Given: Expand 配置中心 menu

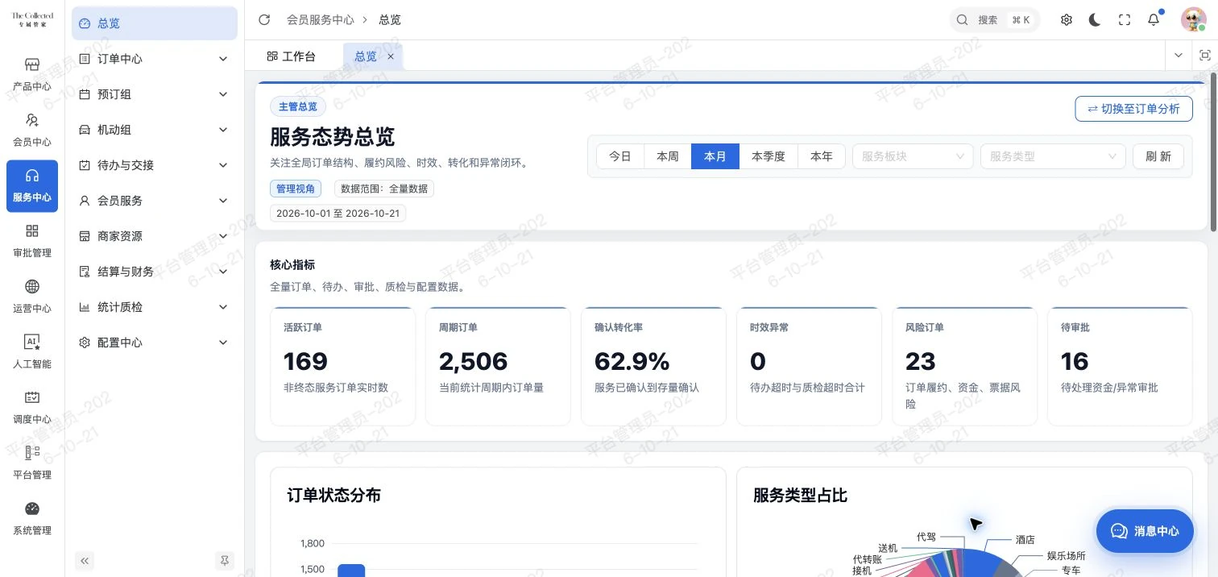Looking at the screenshot, I should [x=155, y=342].
